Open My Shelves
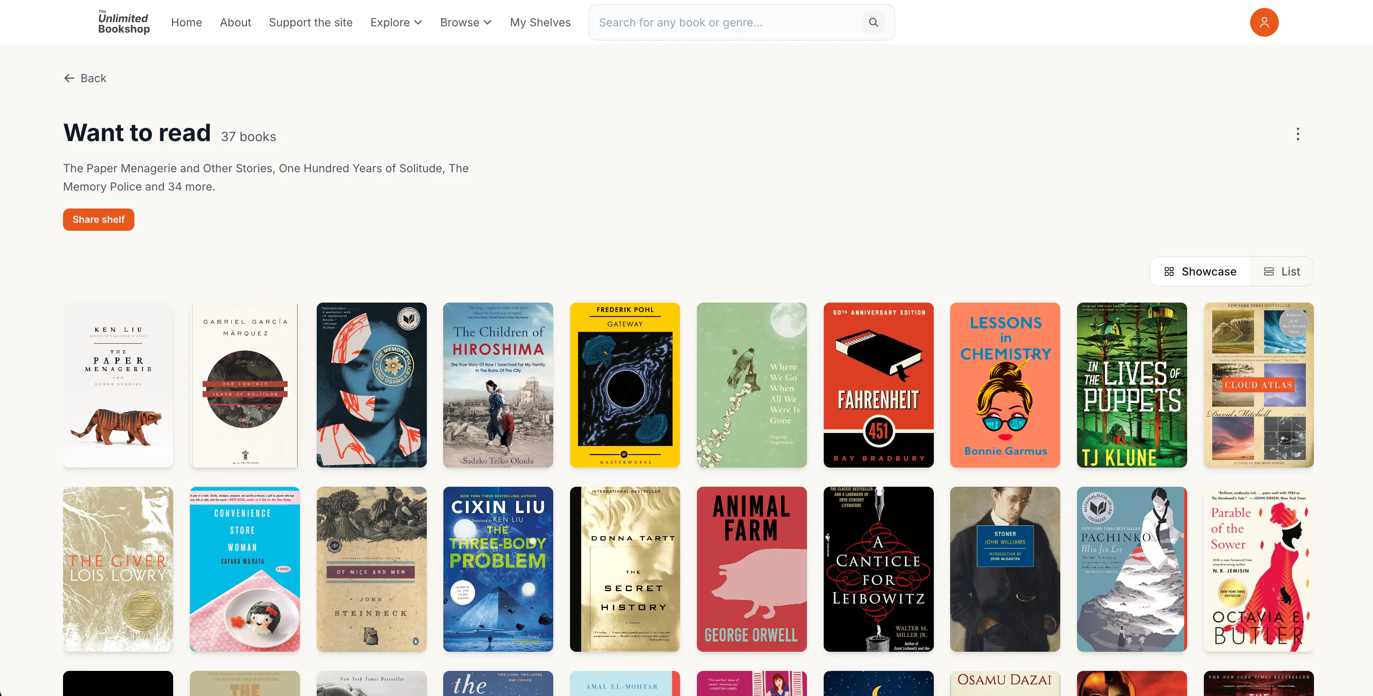This screenshot has height=696, width=1373. pyautogui.click(x=541, y=22)
